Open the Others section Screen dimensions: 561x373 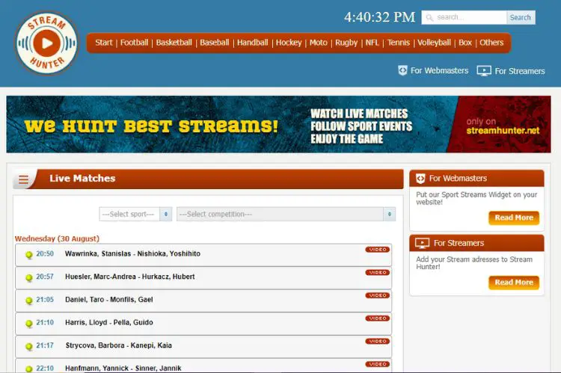click(491, 43)
